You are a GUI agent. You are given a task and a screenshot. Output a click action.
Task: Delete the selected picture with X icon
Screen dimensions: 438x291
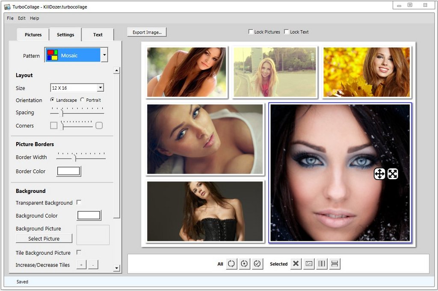(x=296, y=264)
